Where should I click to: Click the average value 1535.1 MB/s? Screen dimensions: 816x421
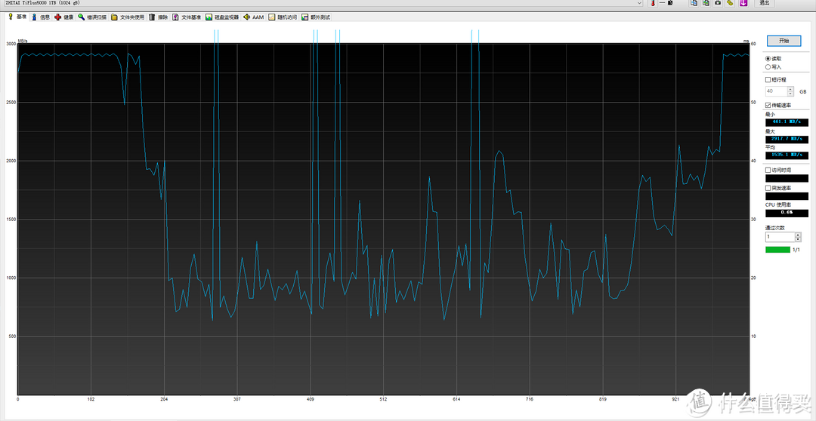coord(787,155)
